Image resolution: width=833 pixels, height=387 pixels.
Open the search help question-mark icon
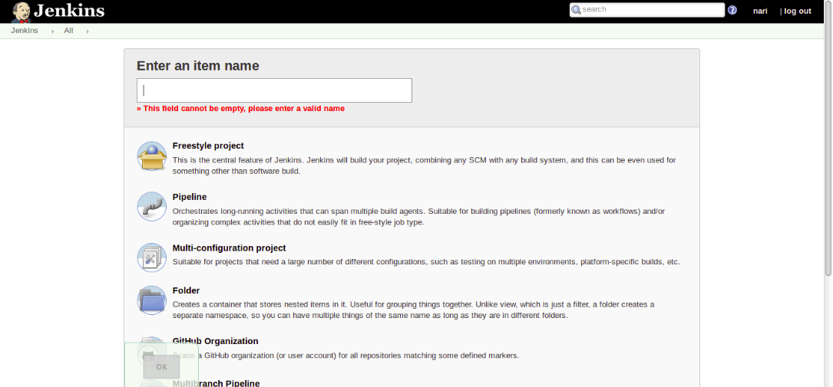pos(732,10)
